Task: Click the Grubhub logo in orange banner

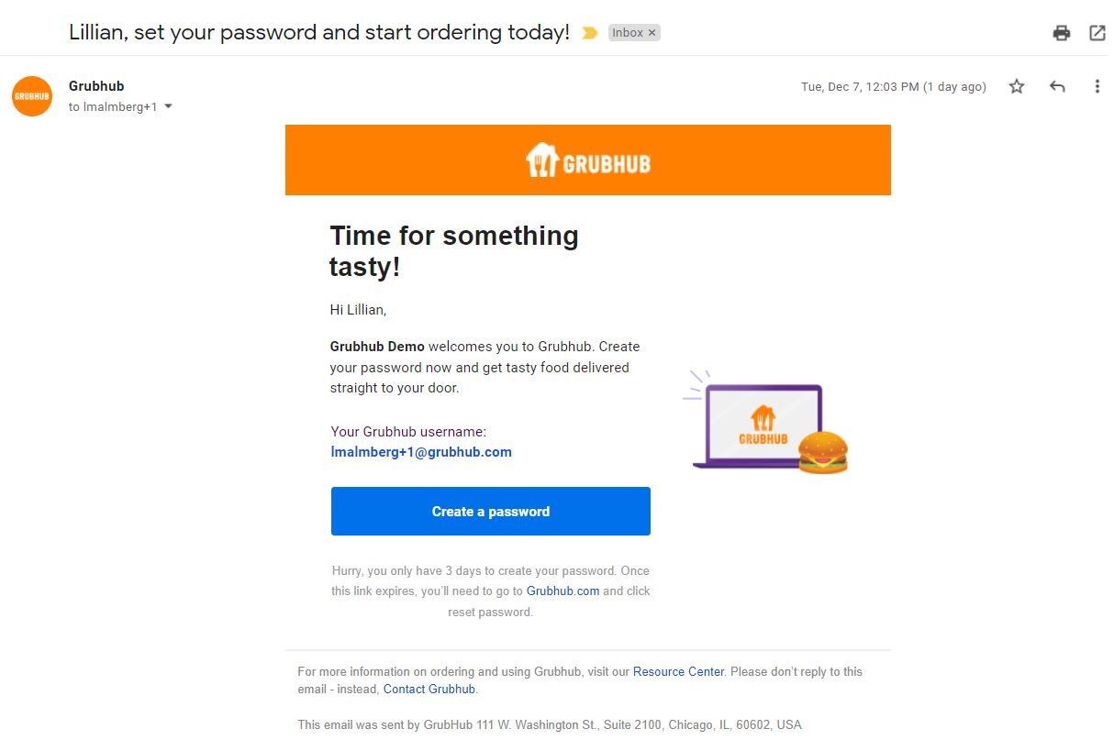Action: pos(588,160)
